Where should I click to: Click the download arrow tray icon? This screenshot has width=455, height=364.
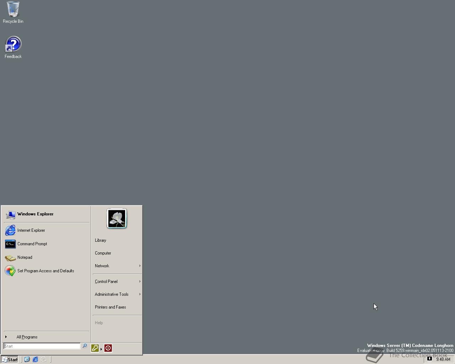click(429, 359)
